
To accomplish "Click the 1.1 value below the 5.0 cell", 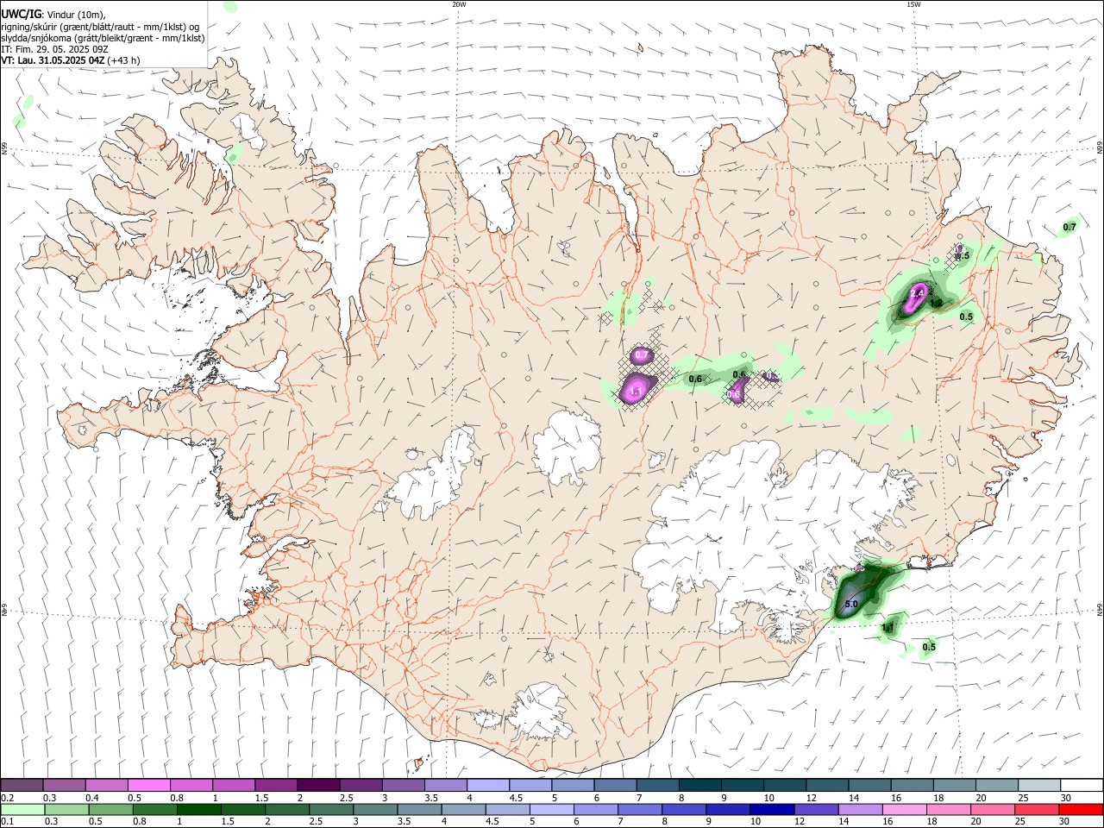I will [888, 627].
